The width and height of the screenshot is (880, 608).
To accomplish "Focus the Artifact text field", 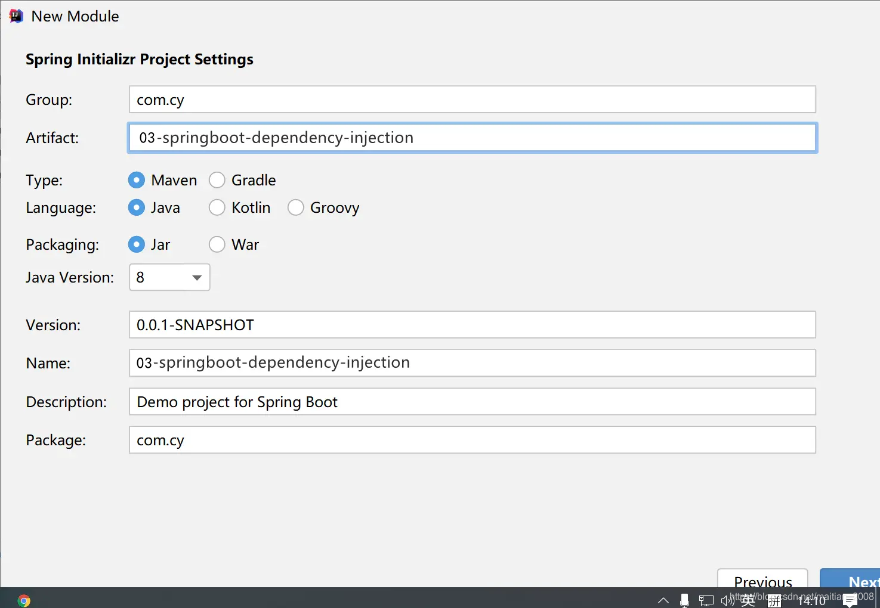I will pos(473,138).
